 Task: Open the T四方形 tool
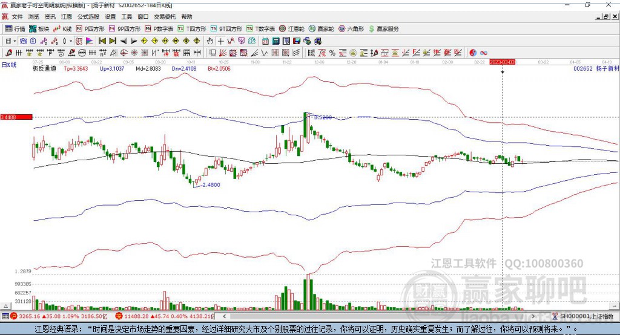192,29
